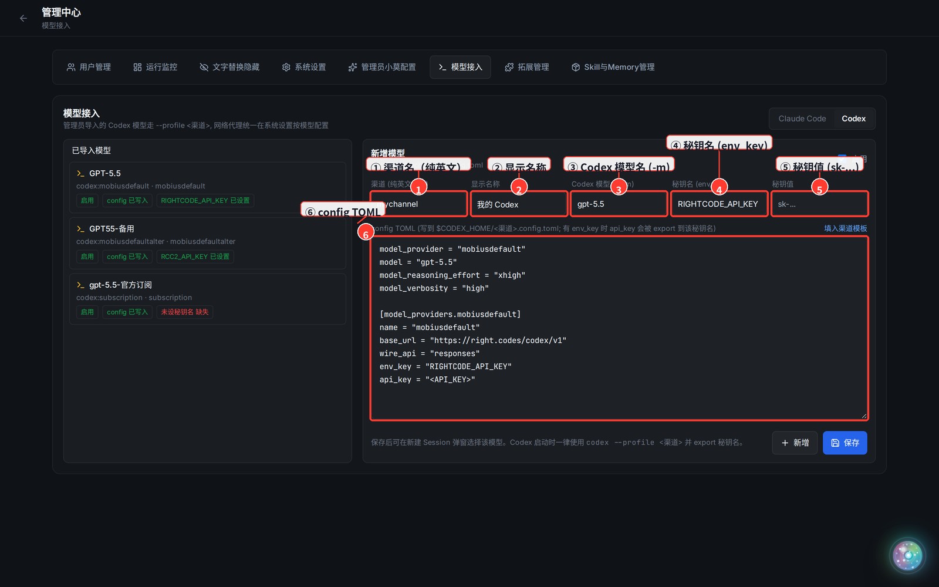Toggle the 启用 checkbox in new model form
Viewport: 939px width, 587px height.
pyautogui.click(x=842, y=158)
